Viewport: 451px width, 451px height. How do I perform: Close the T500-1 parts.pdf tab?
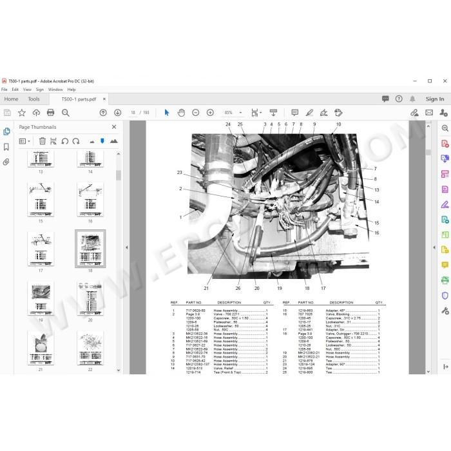coord(104,99)
